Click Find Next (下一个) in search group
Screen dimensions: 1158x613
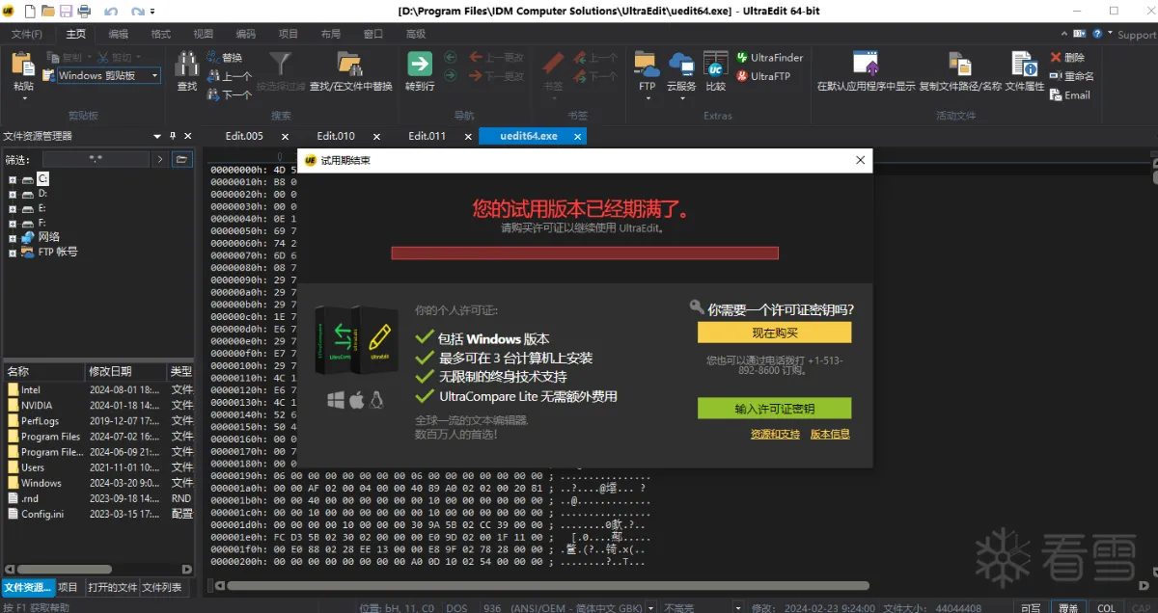tap(229, 94)
